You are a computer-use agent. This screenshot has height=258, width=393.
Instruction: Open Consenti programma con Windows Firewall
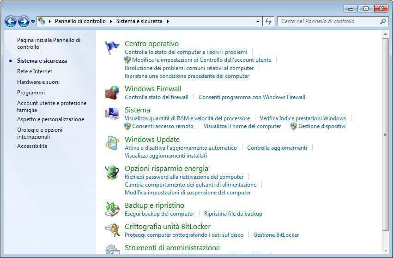pos(252,97)
